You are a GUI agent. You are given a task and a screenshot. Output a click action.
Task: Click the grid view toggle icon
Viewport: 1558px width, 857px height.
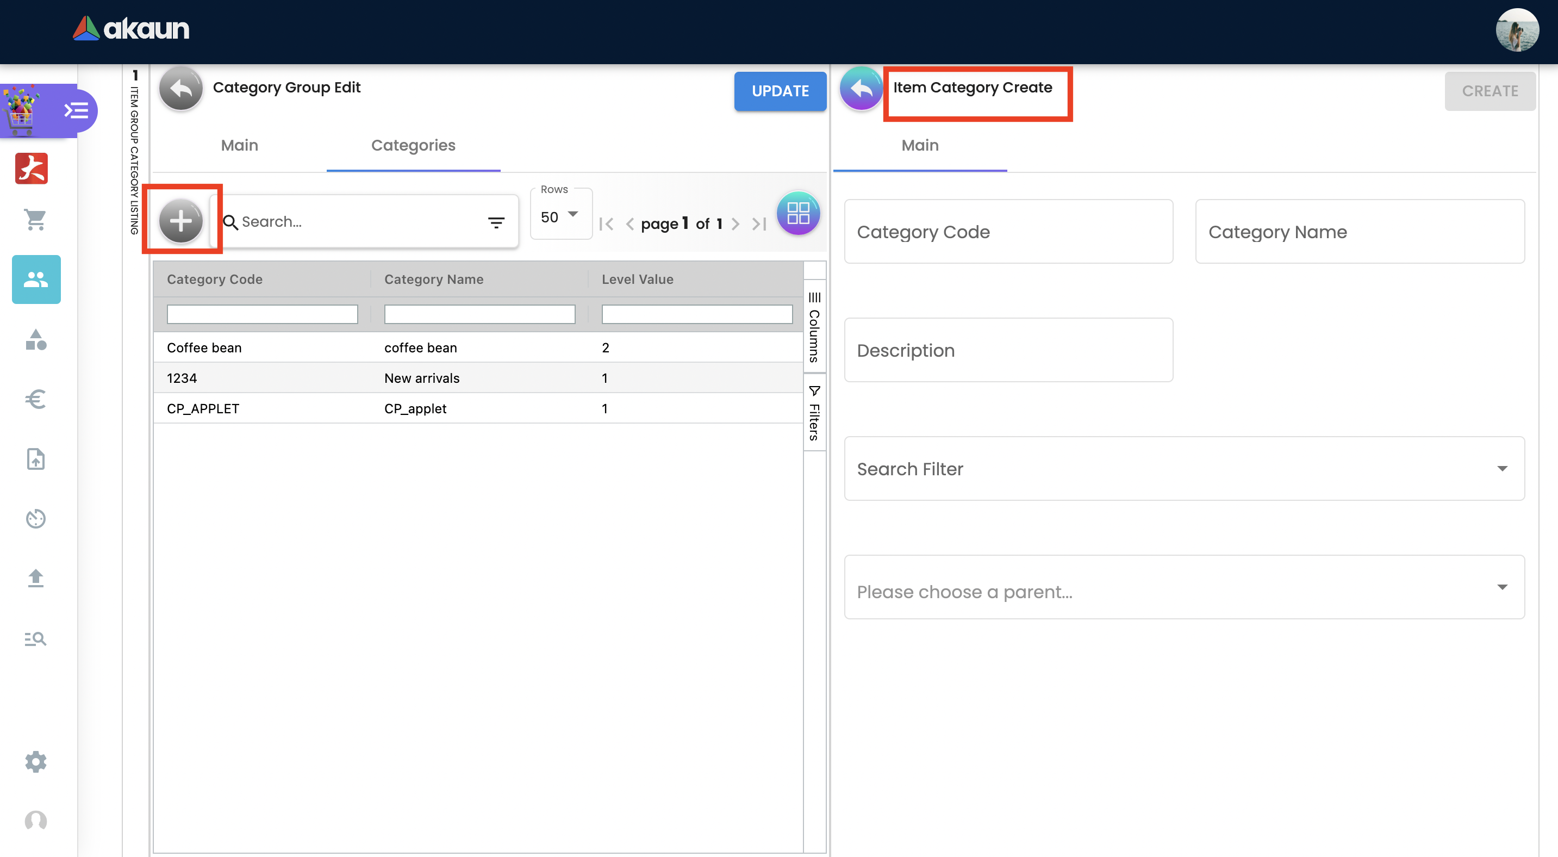pyautogui.click(x=797, y=214)
